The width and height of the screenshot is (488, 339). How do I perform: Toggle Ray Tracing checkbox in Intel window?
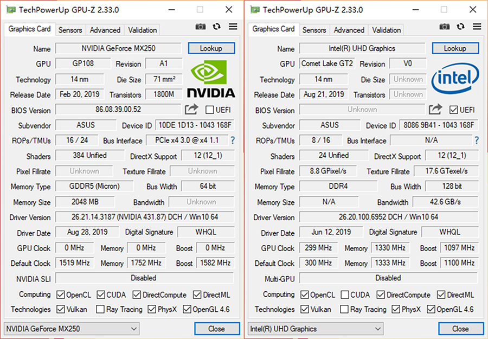[344, 309]
